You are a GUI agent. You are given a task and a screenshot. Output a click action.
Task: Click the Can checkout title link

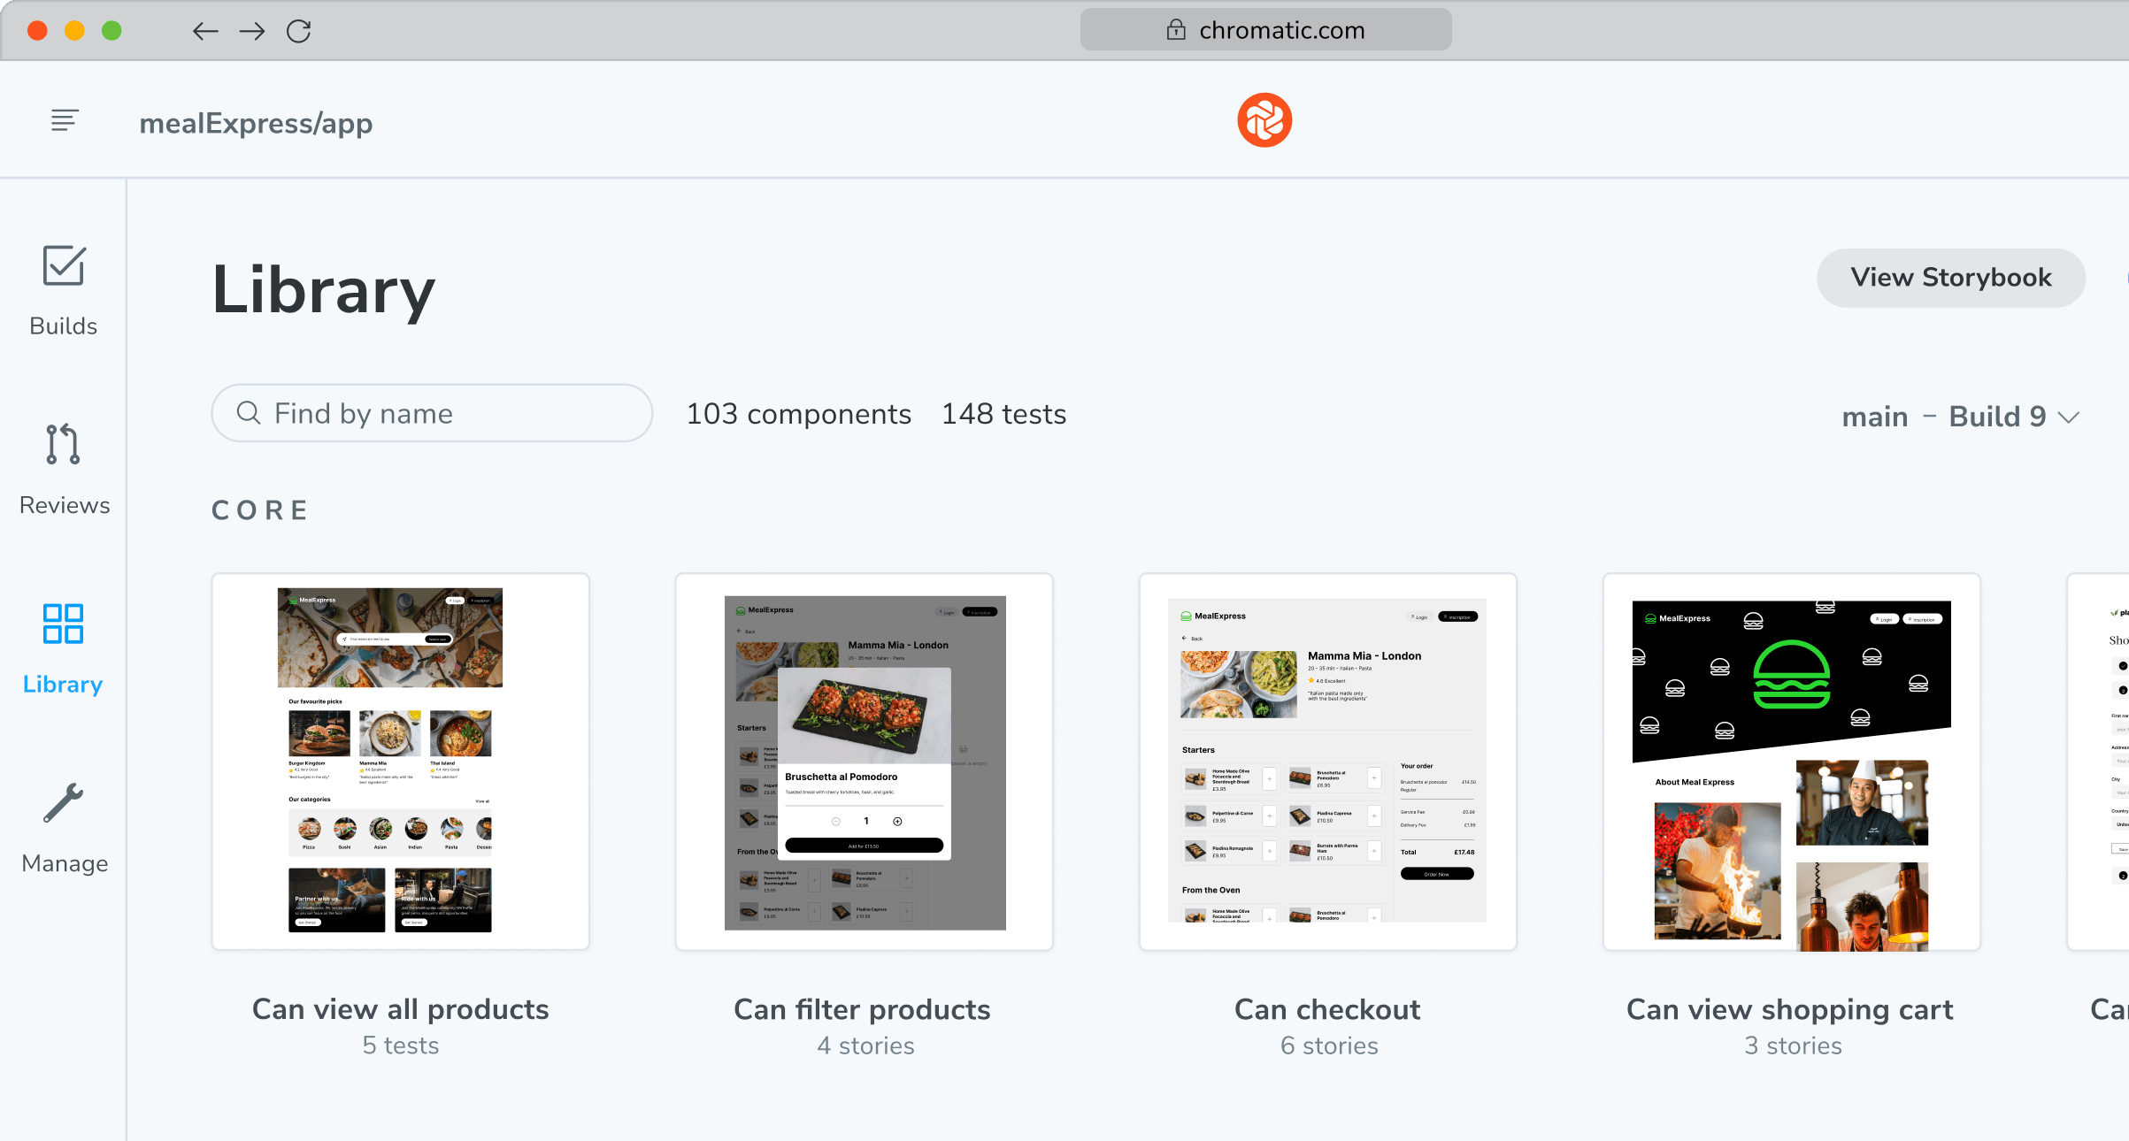pyautogui.click(x=1327, y=1009)
